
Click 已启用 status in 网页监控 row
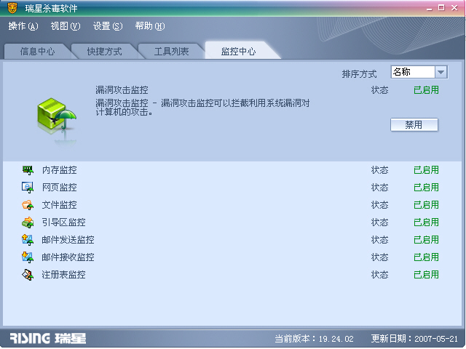coord(426,188)
